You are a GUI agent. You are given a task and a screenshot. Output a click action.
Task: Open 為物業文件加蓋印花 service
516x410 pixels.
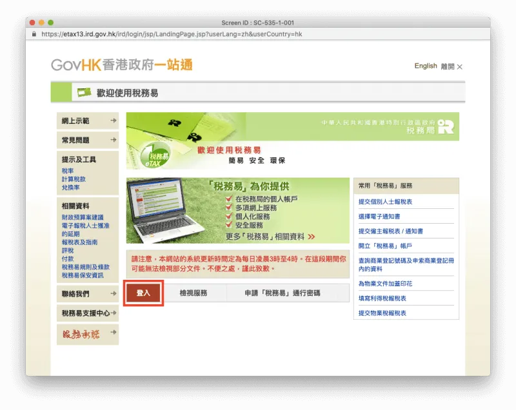point(385,284)
